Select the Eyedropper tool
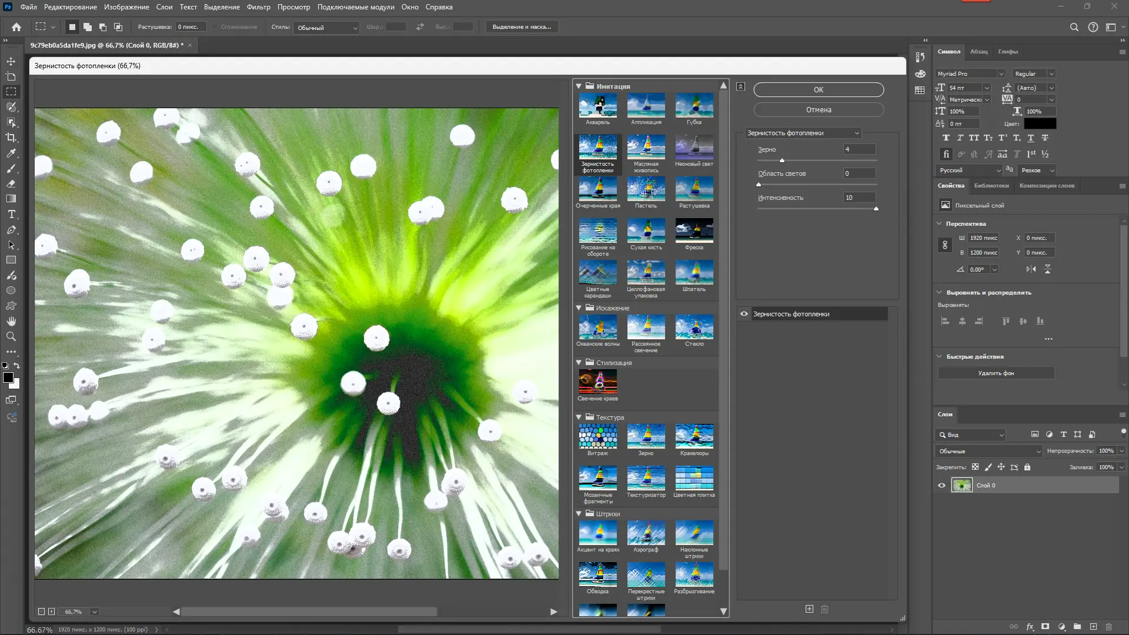The width and height of the screenshot is (1129, 635). (11, 153)
